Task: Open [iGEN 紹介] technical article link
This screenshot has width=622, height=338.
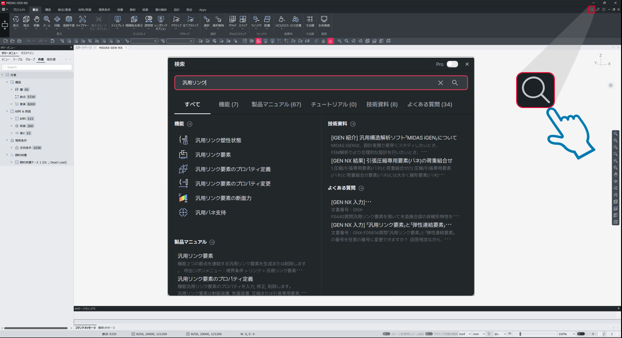Action: (394, 138)
